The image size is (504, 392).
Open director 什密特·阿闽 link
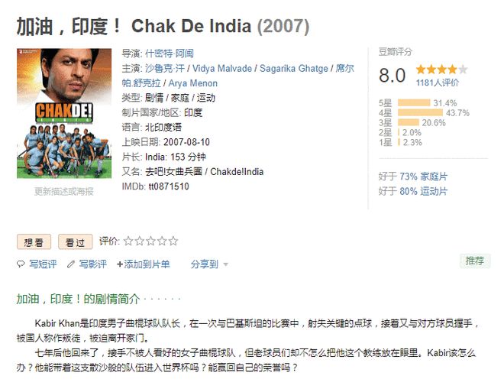170,53
